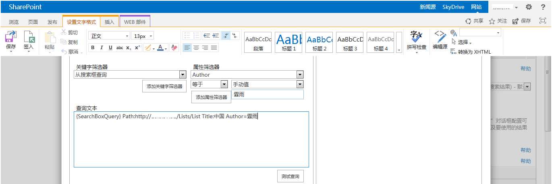This screenshot has height=184, width=552.
Task: Decrease the paragraph indent
Action: point(207,36)
